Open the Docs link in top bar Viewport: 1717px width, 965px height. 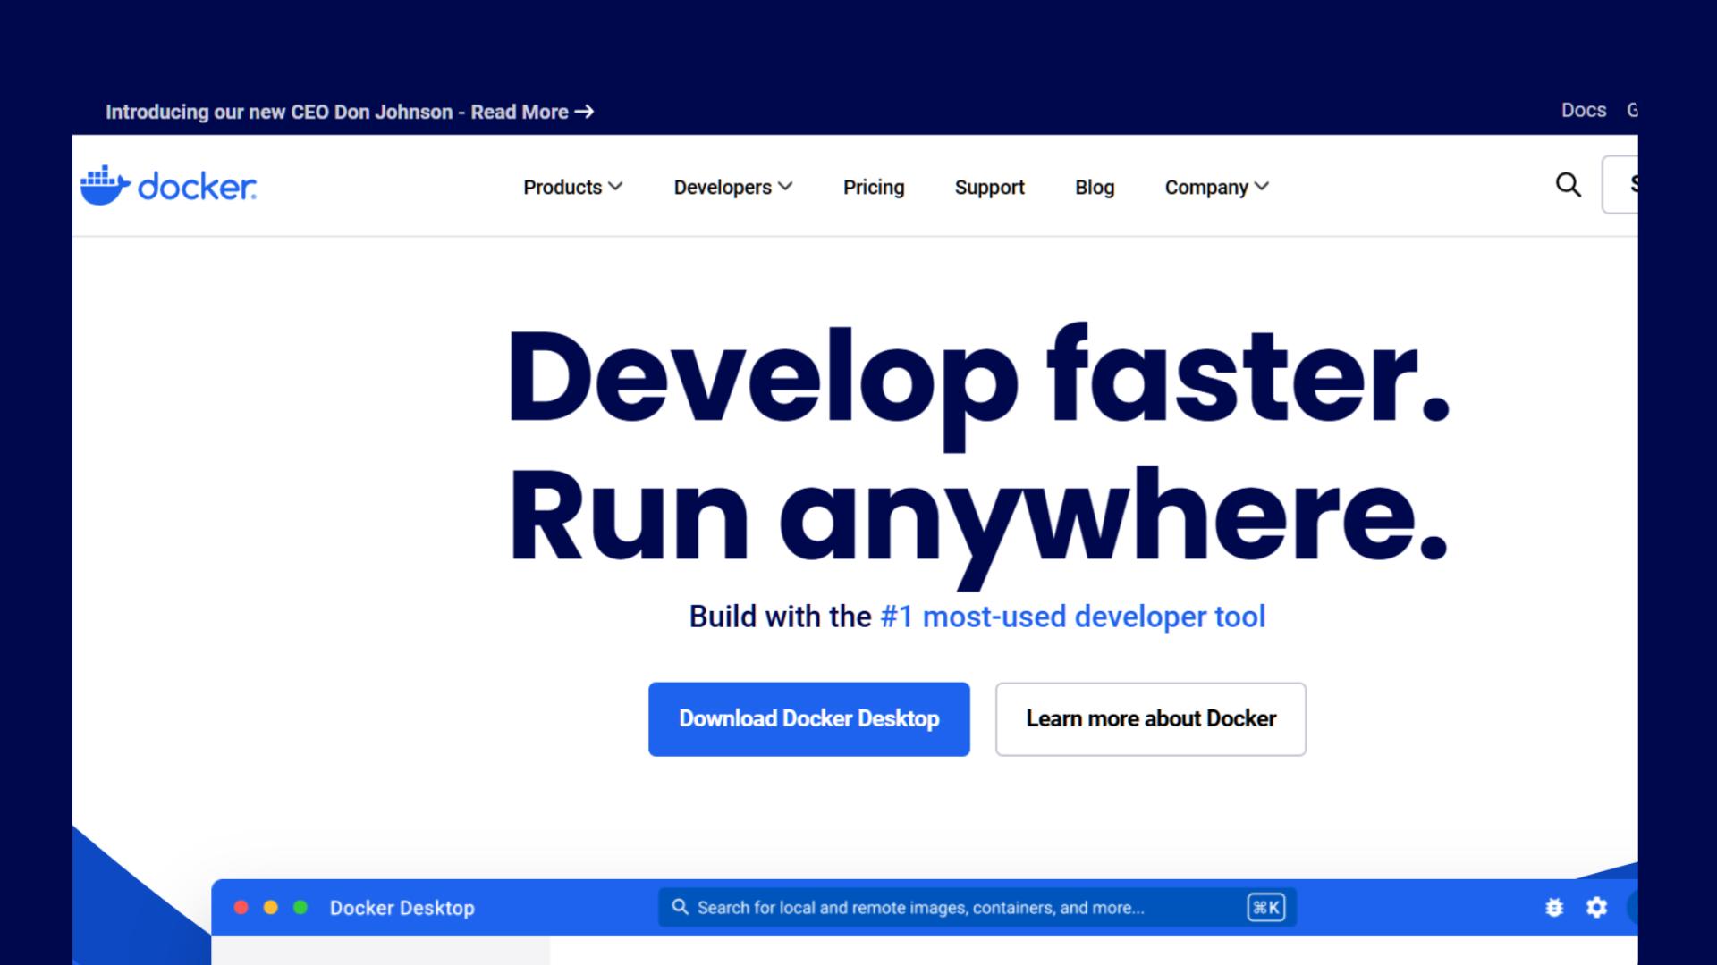(x=1583, y=110)
